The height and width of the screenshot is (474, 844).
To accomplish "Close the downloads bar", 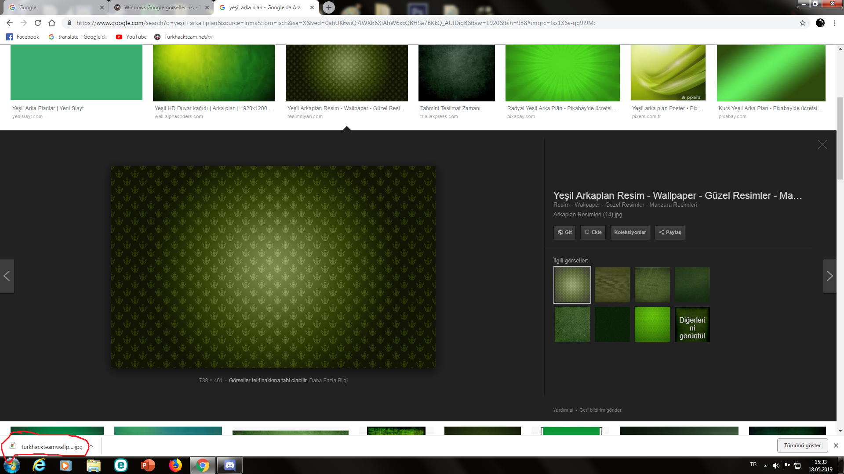I will click(836, 445).
